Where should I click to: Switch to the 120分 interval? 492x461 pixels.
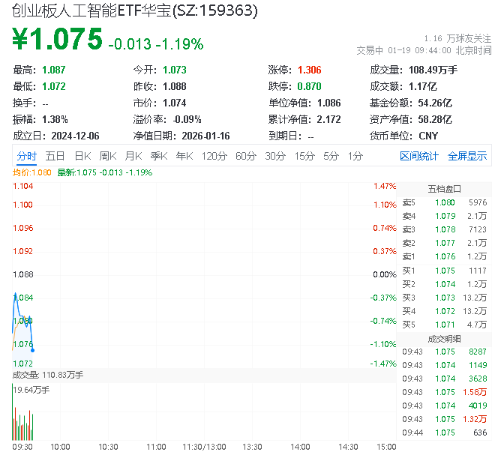(214, 156)
